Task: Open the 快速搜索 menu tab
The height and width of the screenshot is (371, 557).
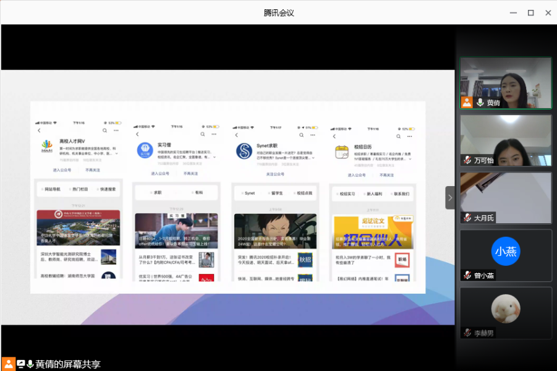Action: [x=106, y=189]
